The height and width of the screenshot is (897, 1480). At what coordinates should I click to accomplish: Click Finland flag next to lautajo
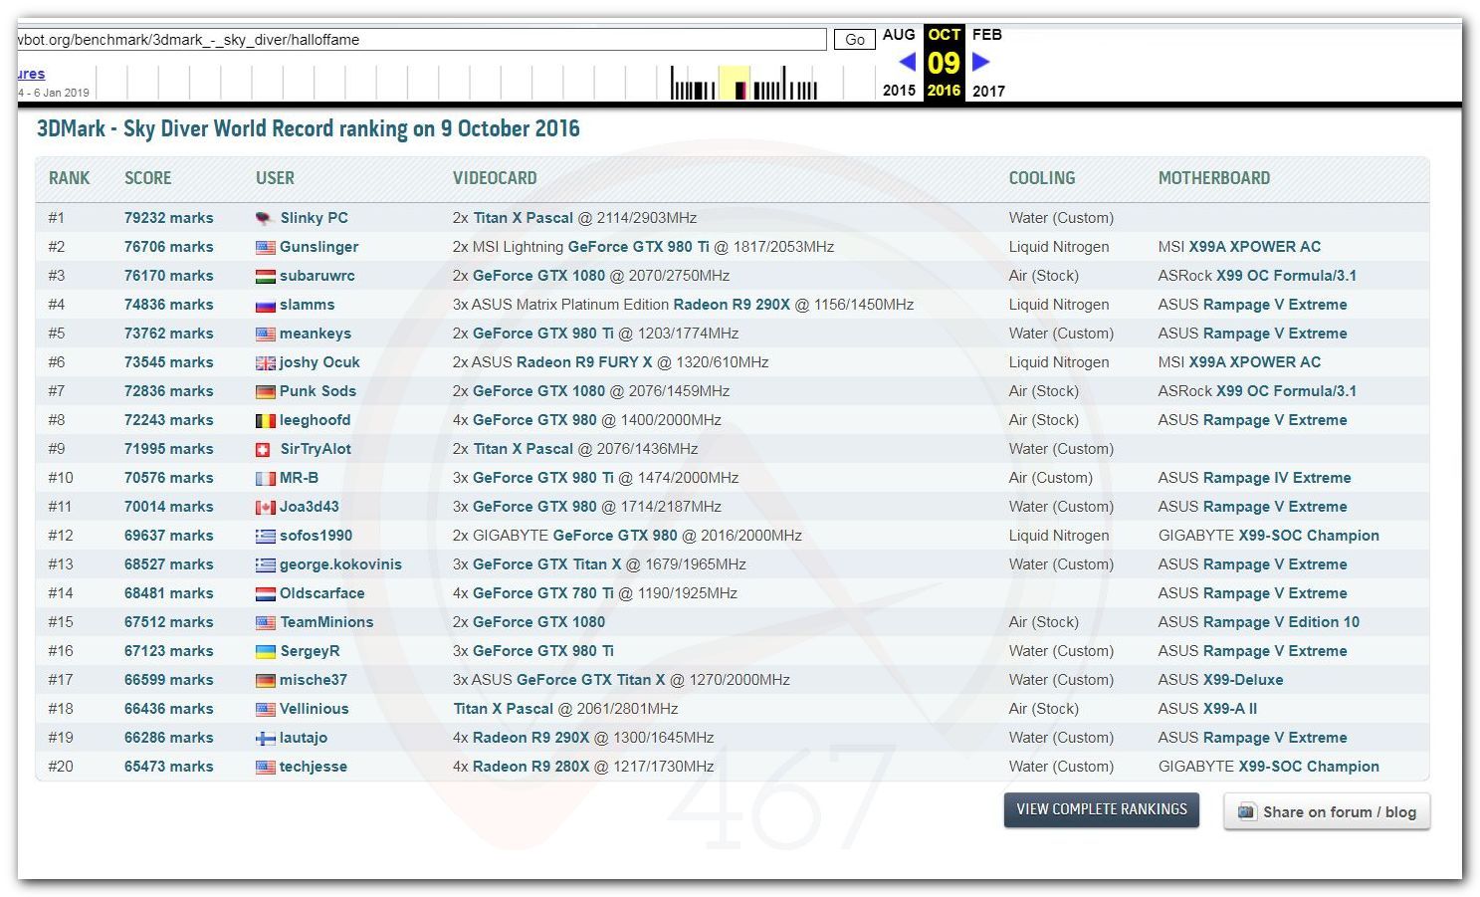click(265, 738)
